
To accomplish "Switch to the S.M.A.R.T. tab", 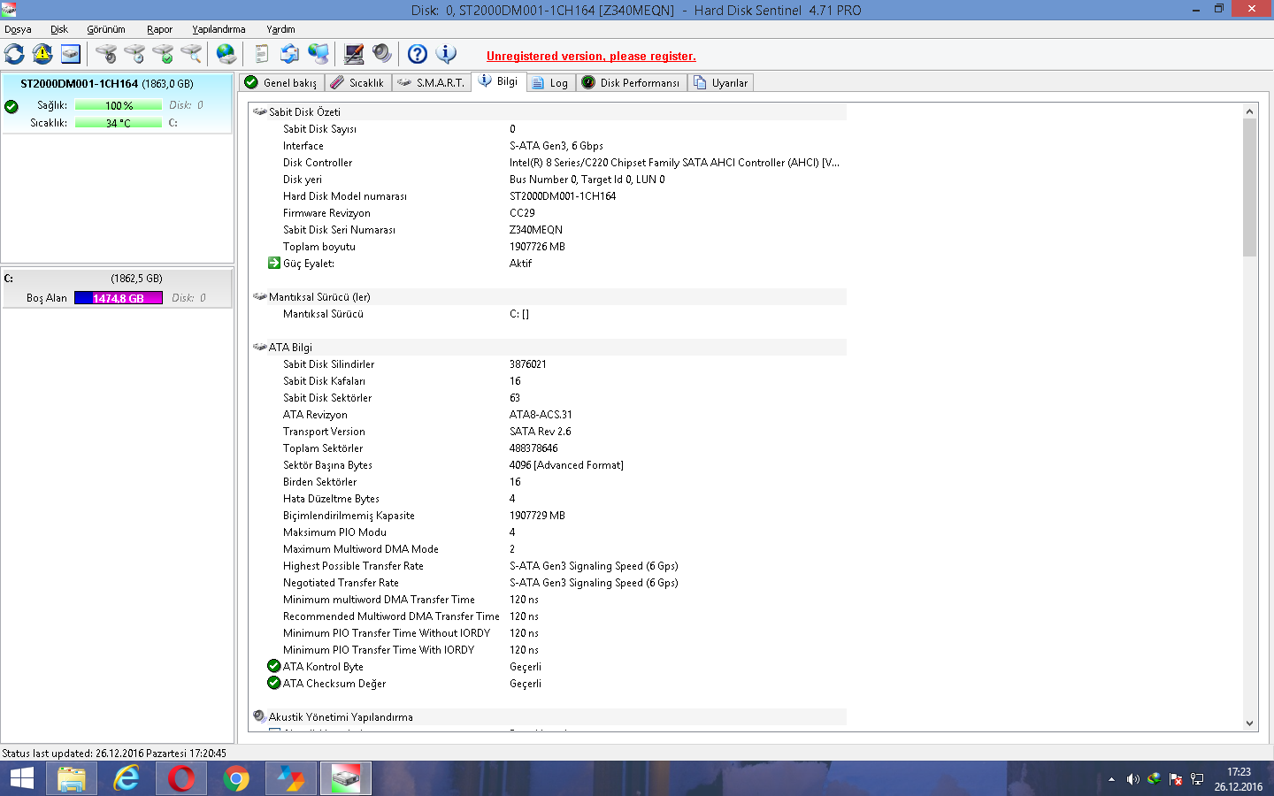I will click(x=432, y=82).
